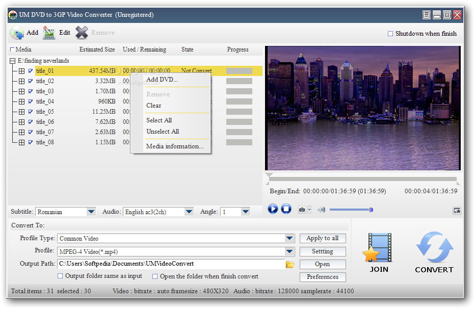Open the Subtitle dropdown showing Romanian
475x309 pixels.
click(x=91, y=212)
